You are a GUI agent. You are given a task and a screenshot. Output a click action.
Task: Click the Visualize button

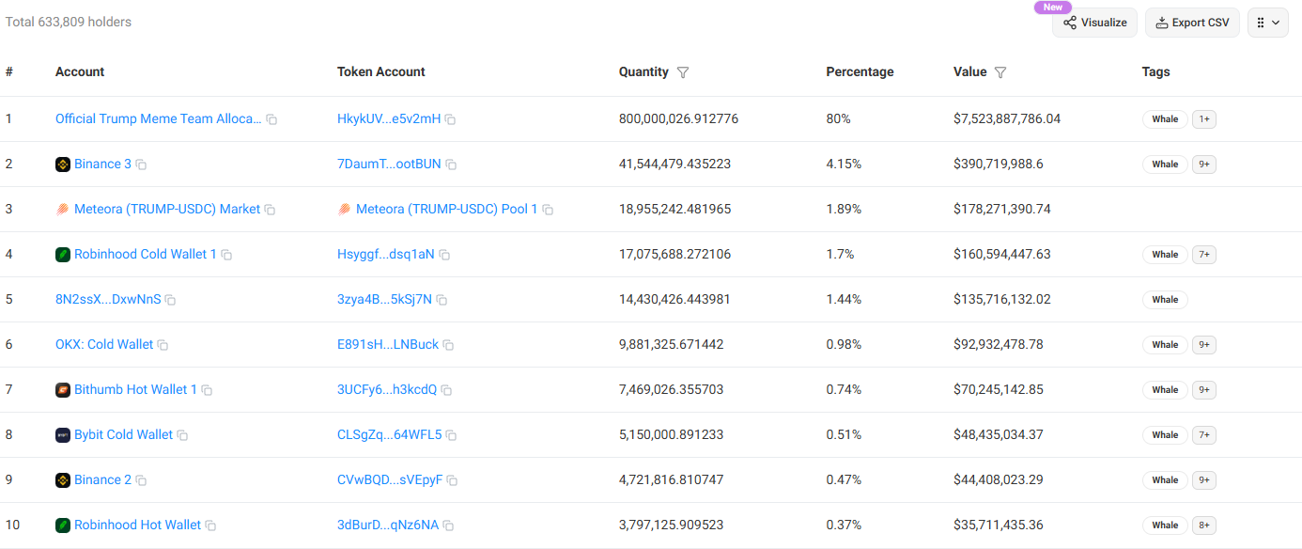click(1094, 23)
